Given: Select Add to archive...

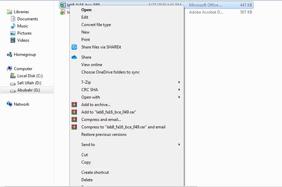Looking at the screenshot, I should 96,104.
